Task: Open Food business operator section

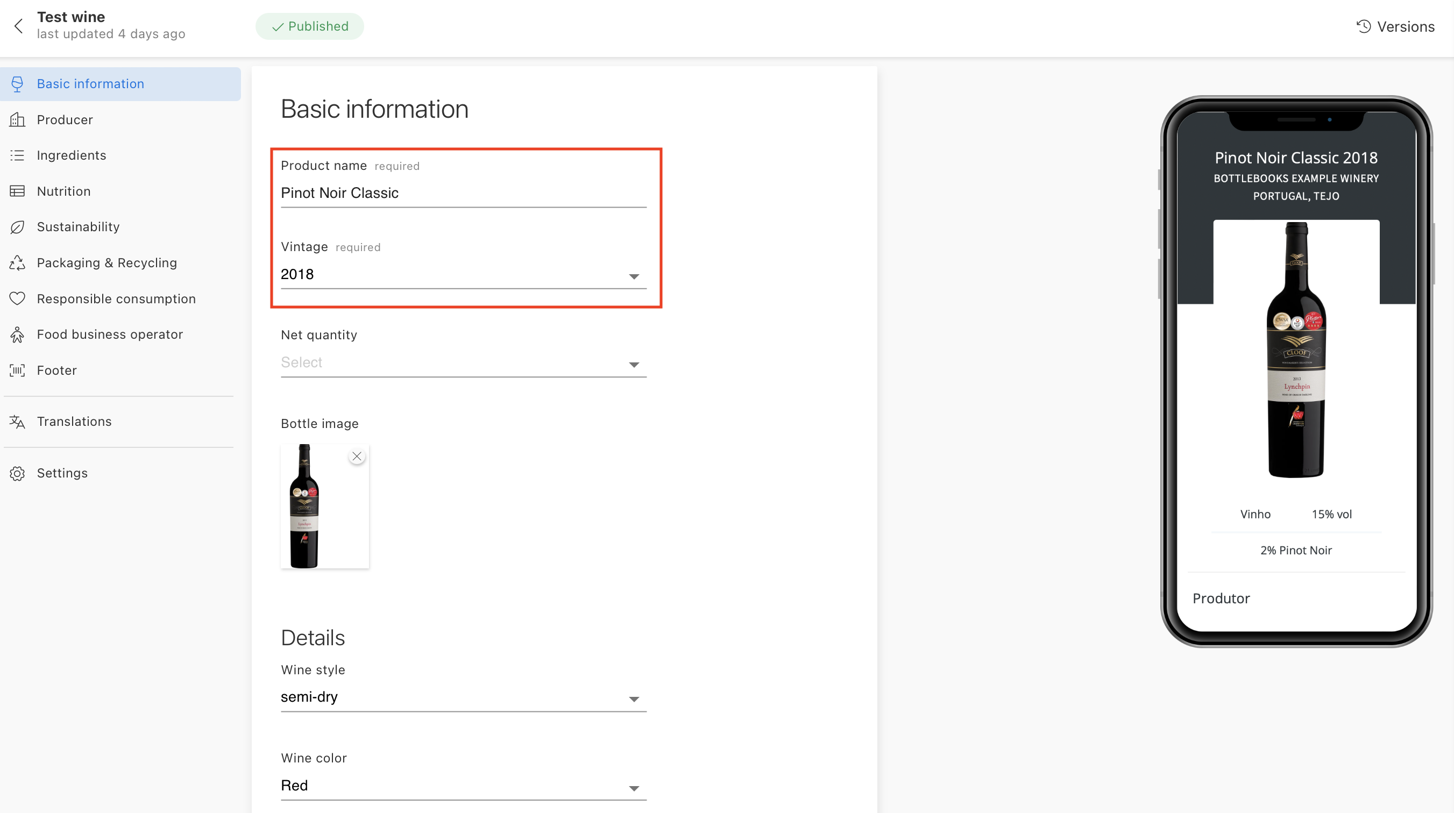Action: point(110,334)
